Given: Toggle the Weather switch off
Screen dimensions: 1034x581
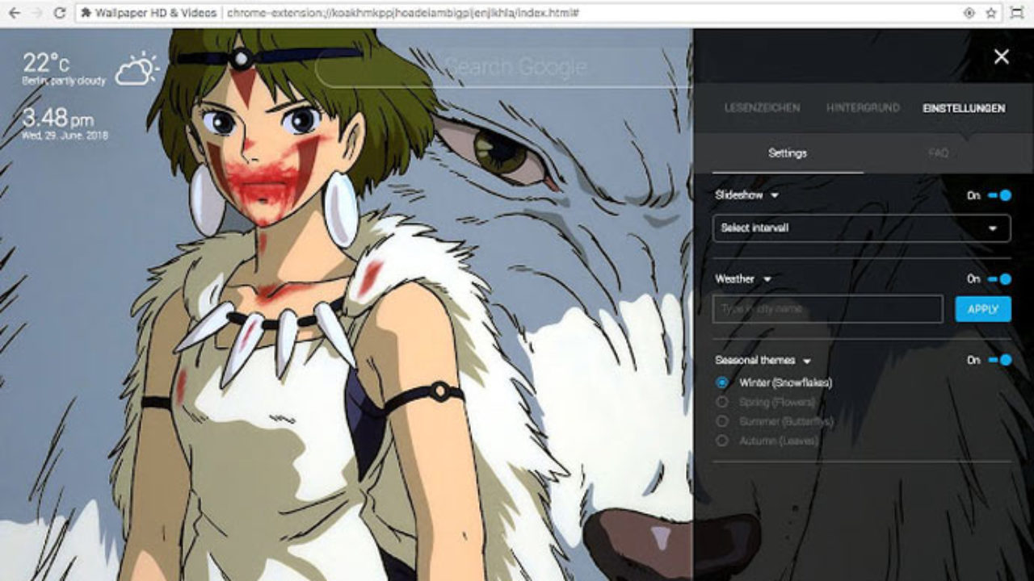Looking at the screenshot, I should coord(1000,279).
